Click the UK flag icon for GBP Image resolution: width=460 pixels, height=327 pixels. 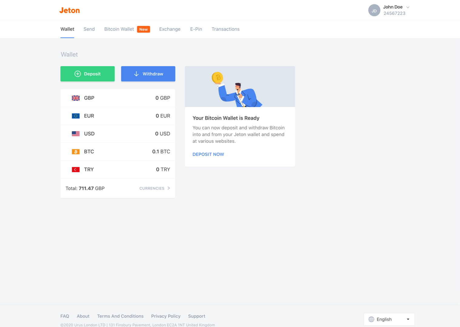76,98
